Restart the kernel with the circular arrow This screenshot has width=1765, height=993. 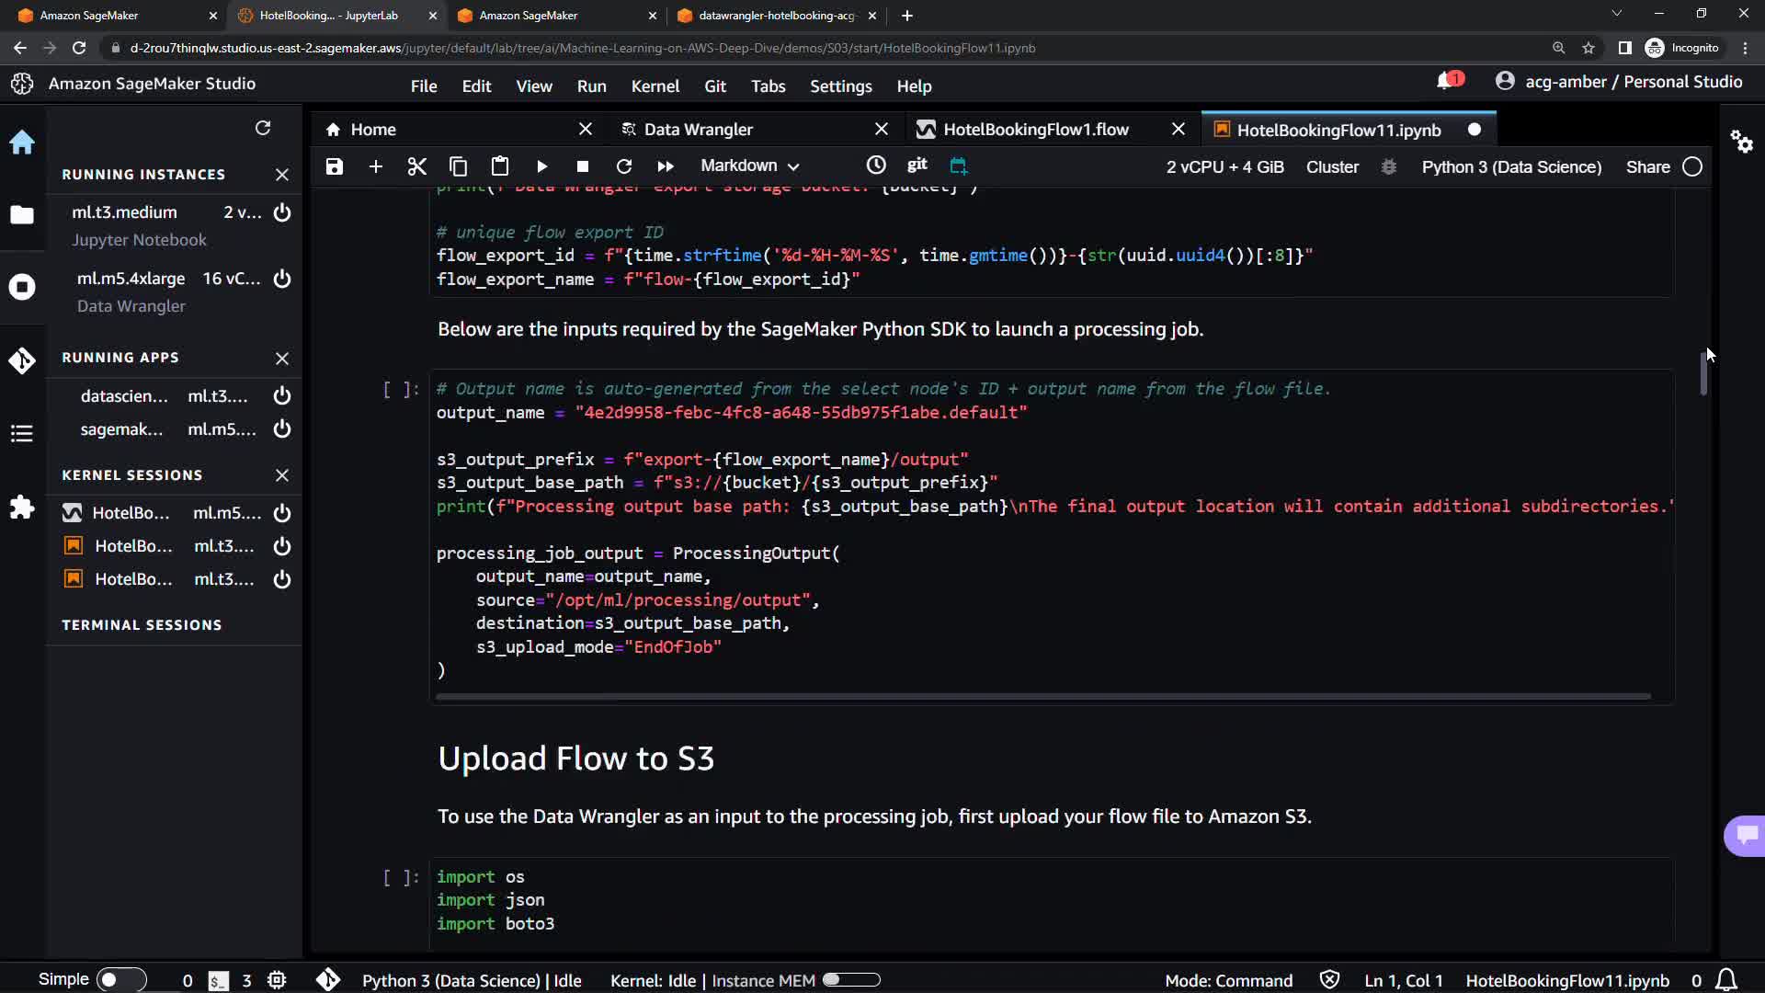(x=623, y=166)
